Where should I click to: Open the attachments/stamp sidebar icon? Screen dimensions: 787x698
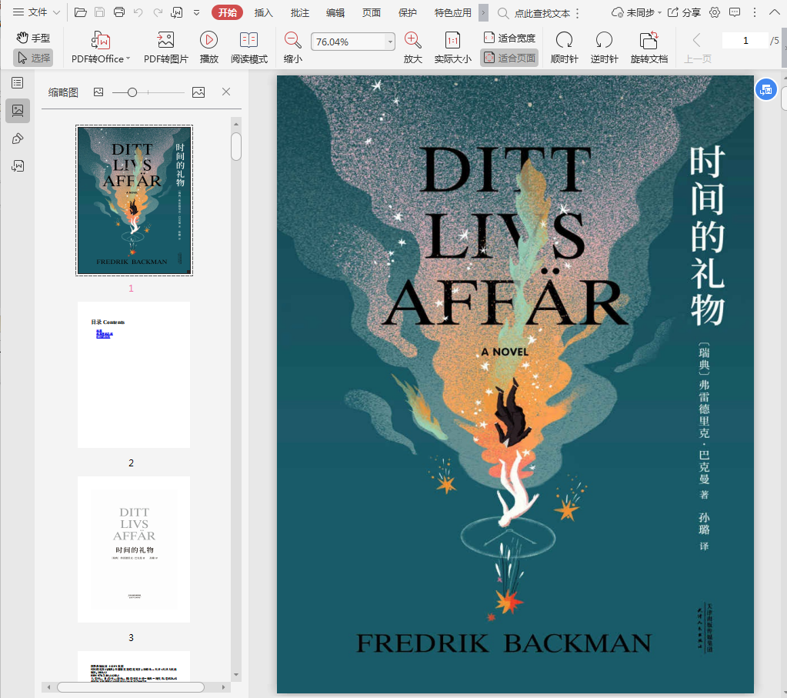(x=18, y=139)
